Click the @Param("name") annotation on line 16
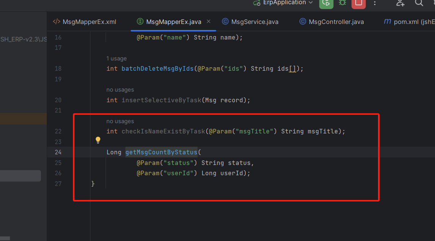The width and height of the screenshot is (435, 241). pyautogui.click(x=163, y=38)
